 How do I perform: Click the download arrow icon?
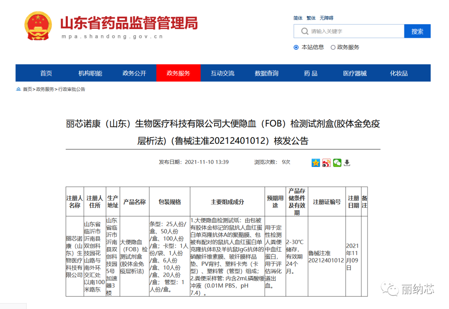pyautogui.click(x=347, y=163)
